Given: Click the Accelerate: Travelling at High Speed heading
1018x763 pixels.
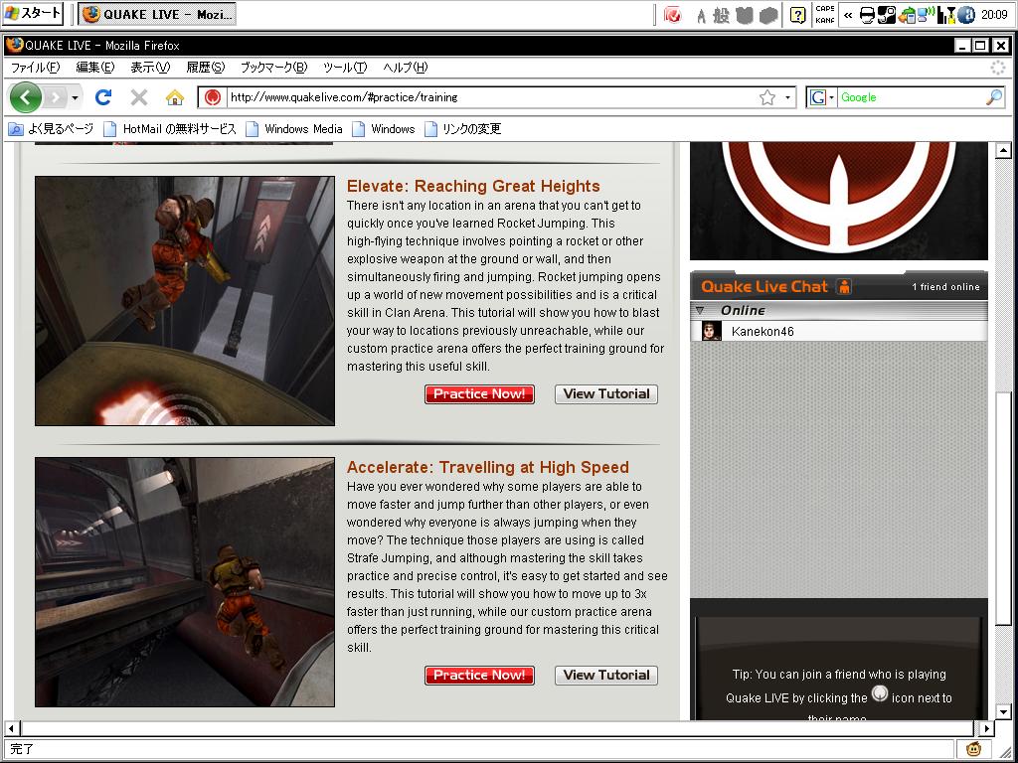Looking at the screenshot, I should coord(487,467).
